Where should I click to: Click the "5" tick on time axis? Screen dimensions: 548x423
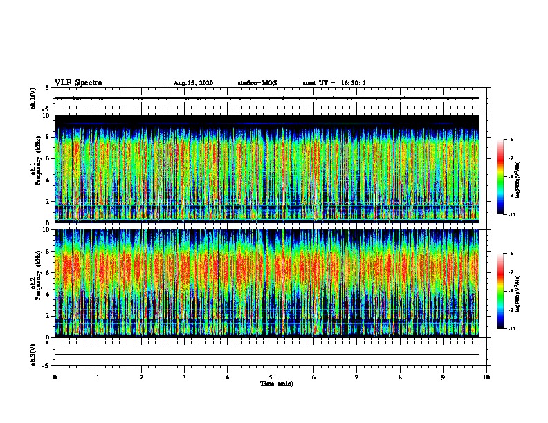tap(271, 377)
